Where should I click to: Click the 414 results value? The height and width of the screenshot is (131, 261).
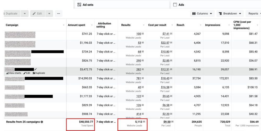pyautogui.click(x=139, y=114)
